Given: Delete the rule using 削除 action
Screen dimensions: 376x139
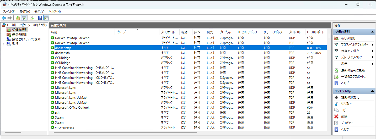Looking at the screenshot, I should coord(344,116).
